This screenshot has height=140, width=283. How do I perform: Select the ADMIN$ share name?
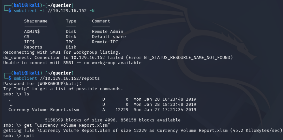coord(32,32)
